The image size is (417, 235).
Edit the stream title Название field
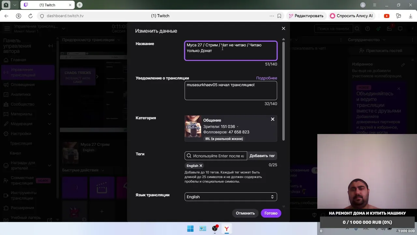(231, 51)
